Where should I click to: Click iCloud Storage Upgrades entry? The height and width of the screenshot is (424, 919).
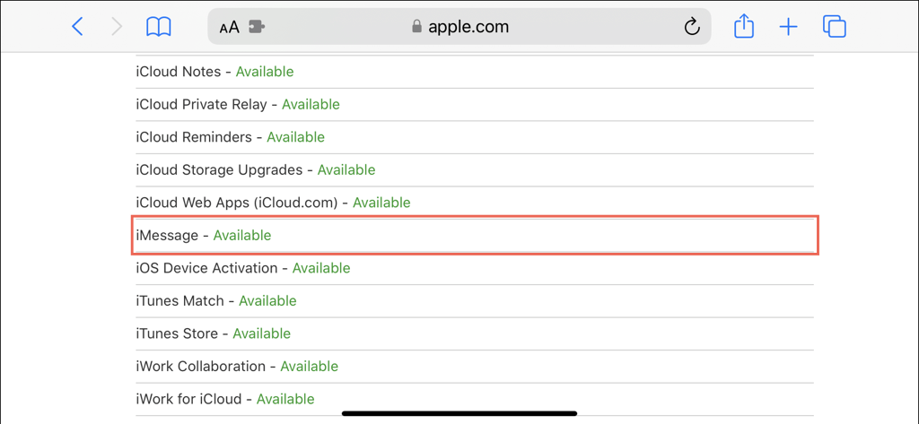[474, 169]
